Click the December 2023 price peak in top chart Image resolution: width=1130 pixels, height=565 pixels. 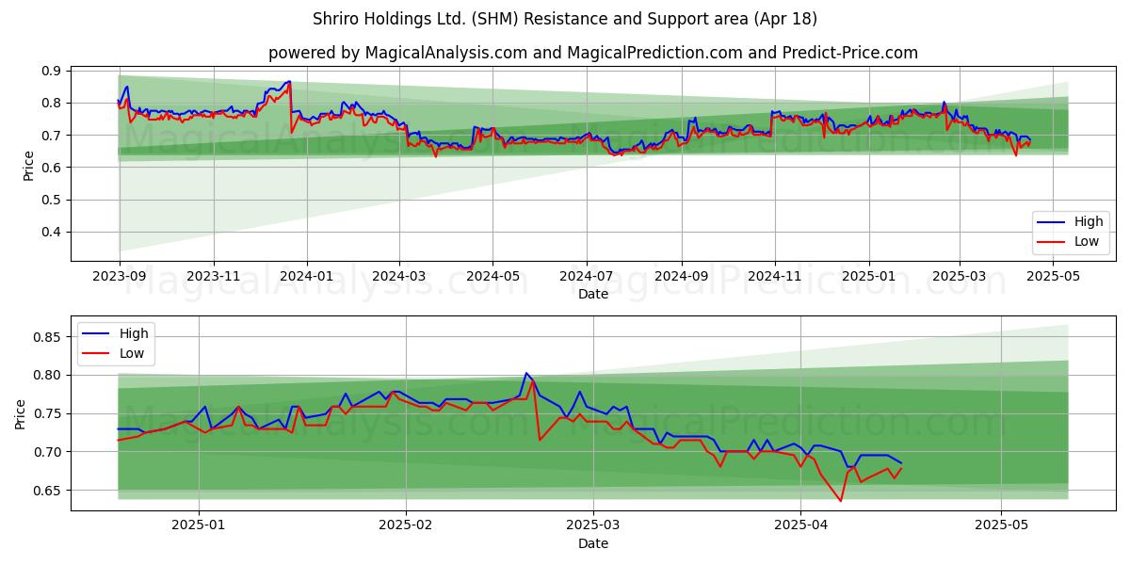click(x=289, y=82)
